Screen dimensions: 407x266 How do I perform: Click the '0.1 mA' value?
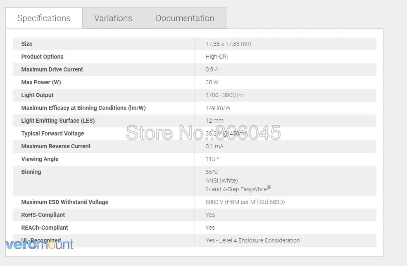(x=214, y=146)
